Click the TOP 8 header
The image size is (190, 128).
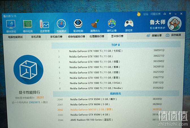(116, 45)
